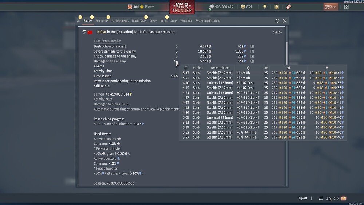Select the 3:47 Ki-49-IIb damage row

pyautogui.click(x=263, y=73)
